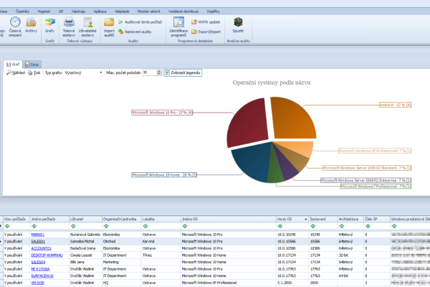
Task: Adjust Max. počet položek spinner arrows
Action: pyautogui.click(x=159, y=72)
